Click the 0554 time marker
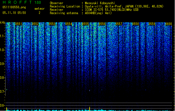The image size is (175, 111). pos(69,24)
